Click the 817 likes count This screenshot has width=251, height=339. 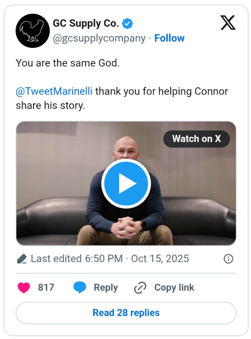[x=46, y=288]
